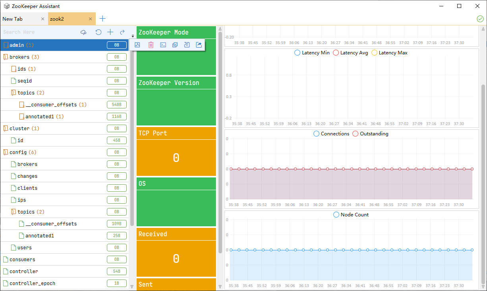Click the 116B size badge
The height and width of the screenshot is (291, 487).
(117, 117)
